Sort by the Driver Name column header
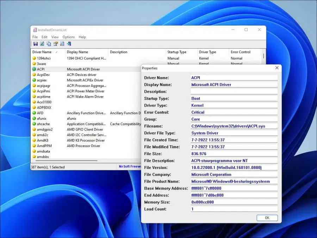The height and width of the screenshot is (238, 317). 48,52
